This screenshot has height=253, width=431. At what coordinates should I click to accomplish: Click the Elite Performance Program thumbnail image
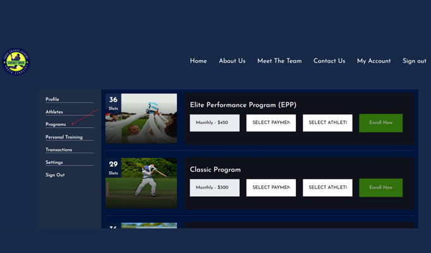coord(141,118)
